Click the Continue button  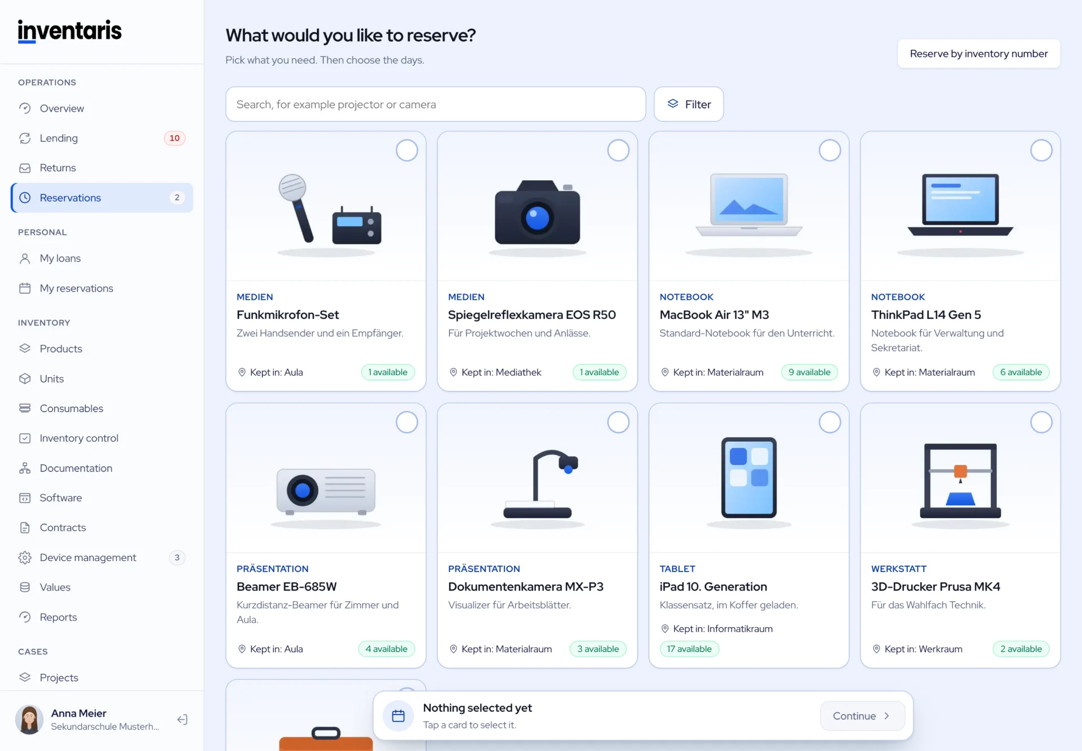(x=862, y=716)
